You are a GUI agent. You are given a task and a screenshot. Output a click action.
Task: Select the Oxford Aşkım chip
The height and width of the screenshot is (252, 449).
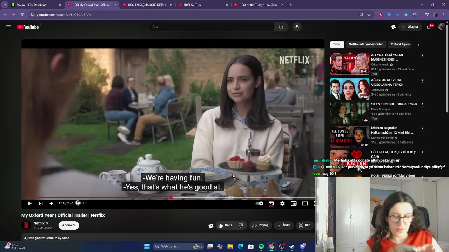pos(401,44)
